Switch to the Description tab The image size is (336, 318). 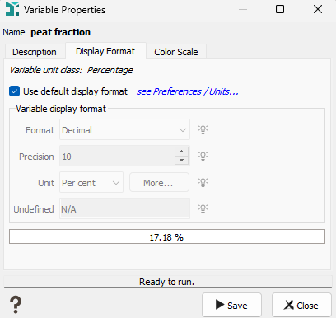pos(35,52)
